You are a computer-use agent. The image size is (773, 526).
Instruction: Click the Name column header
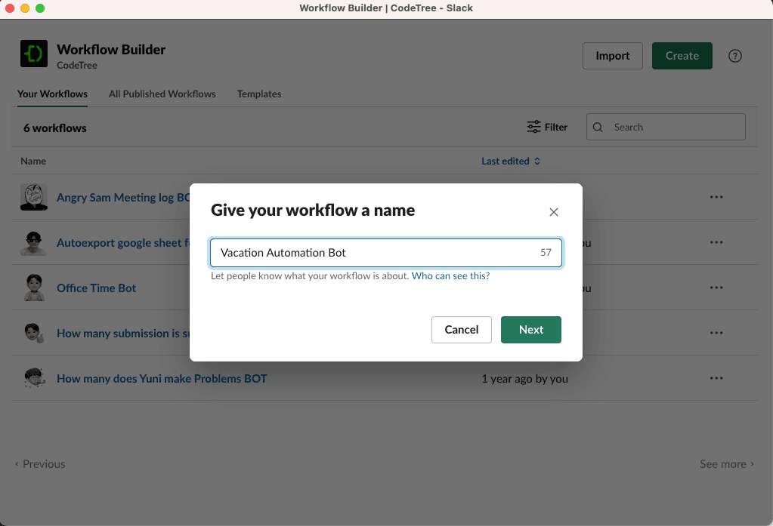(x=33, y=161)
